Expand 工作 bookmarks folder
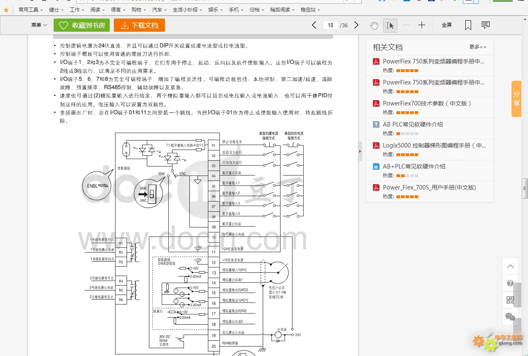The width and height of the screenshot is (528, 356). (77, 10)
